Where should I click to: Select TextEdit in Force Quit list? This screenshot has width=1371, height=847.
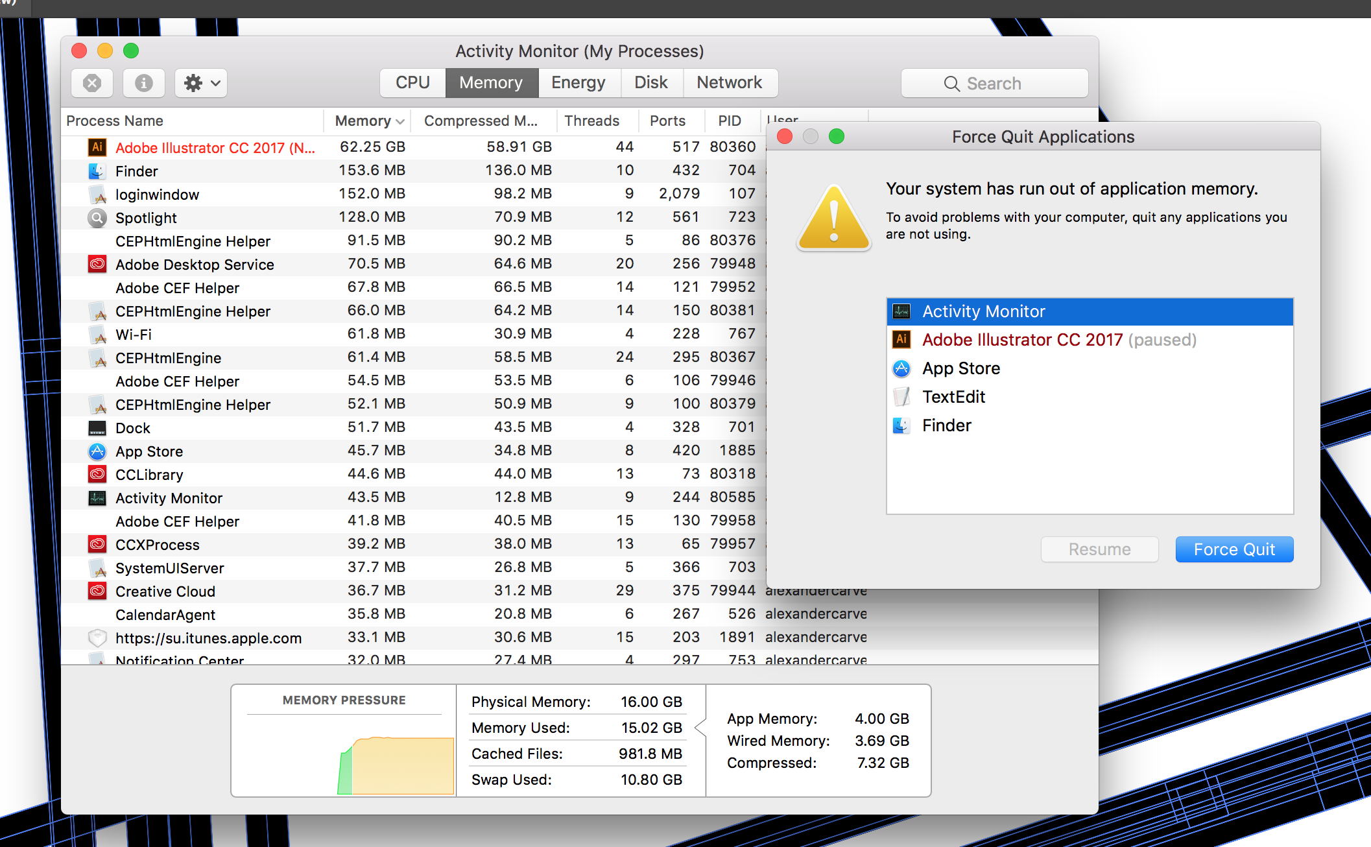[x=1090, y=397]
